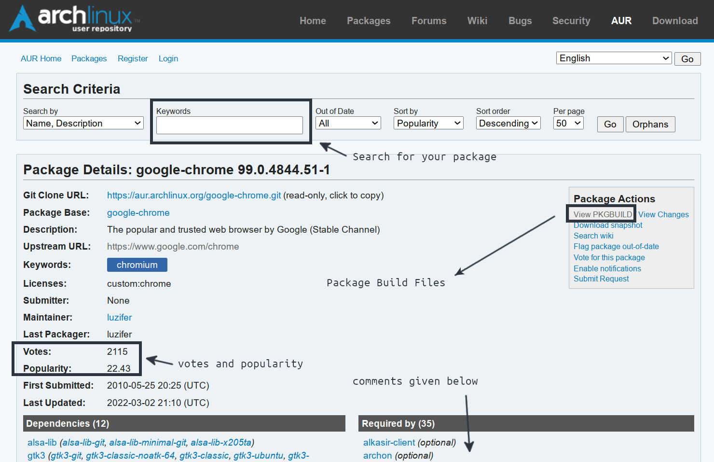Open the alsa-lib-x205ta link
714x462 pixels.
click(221, 442)
